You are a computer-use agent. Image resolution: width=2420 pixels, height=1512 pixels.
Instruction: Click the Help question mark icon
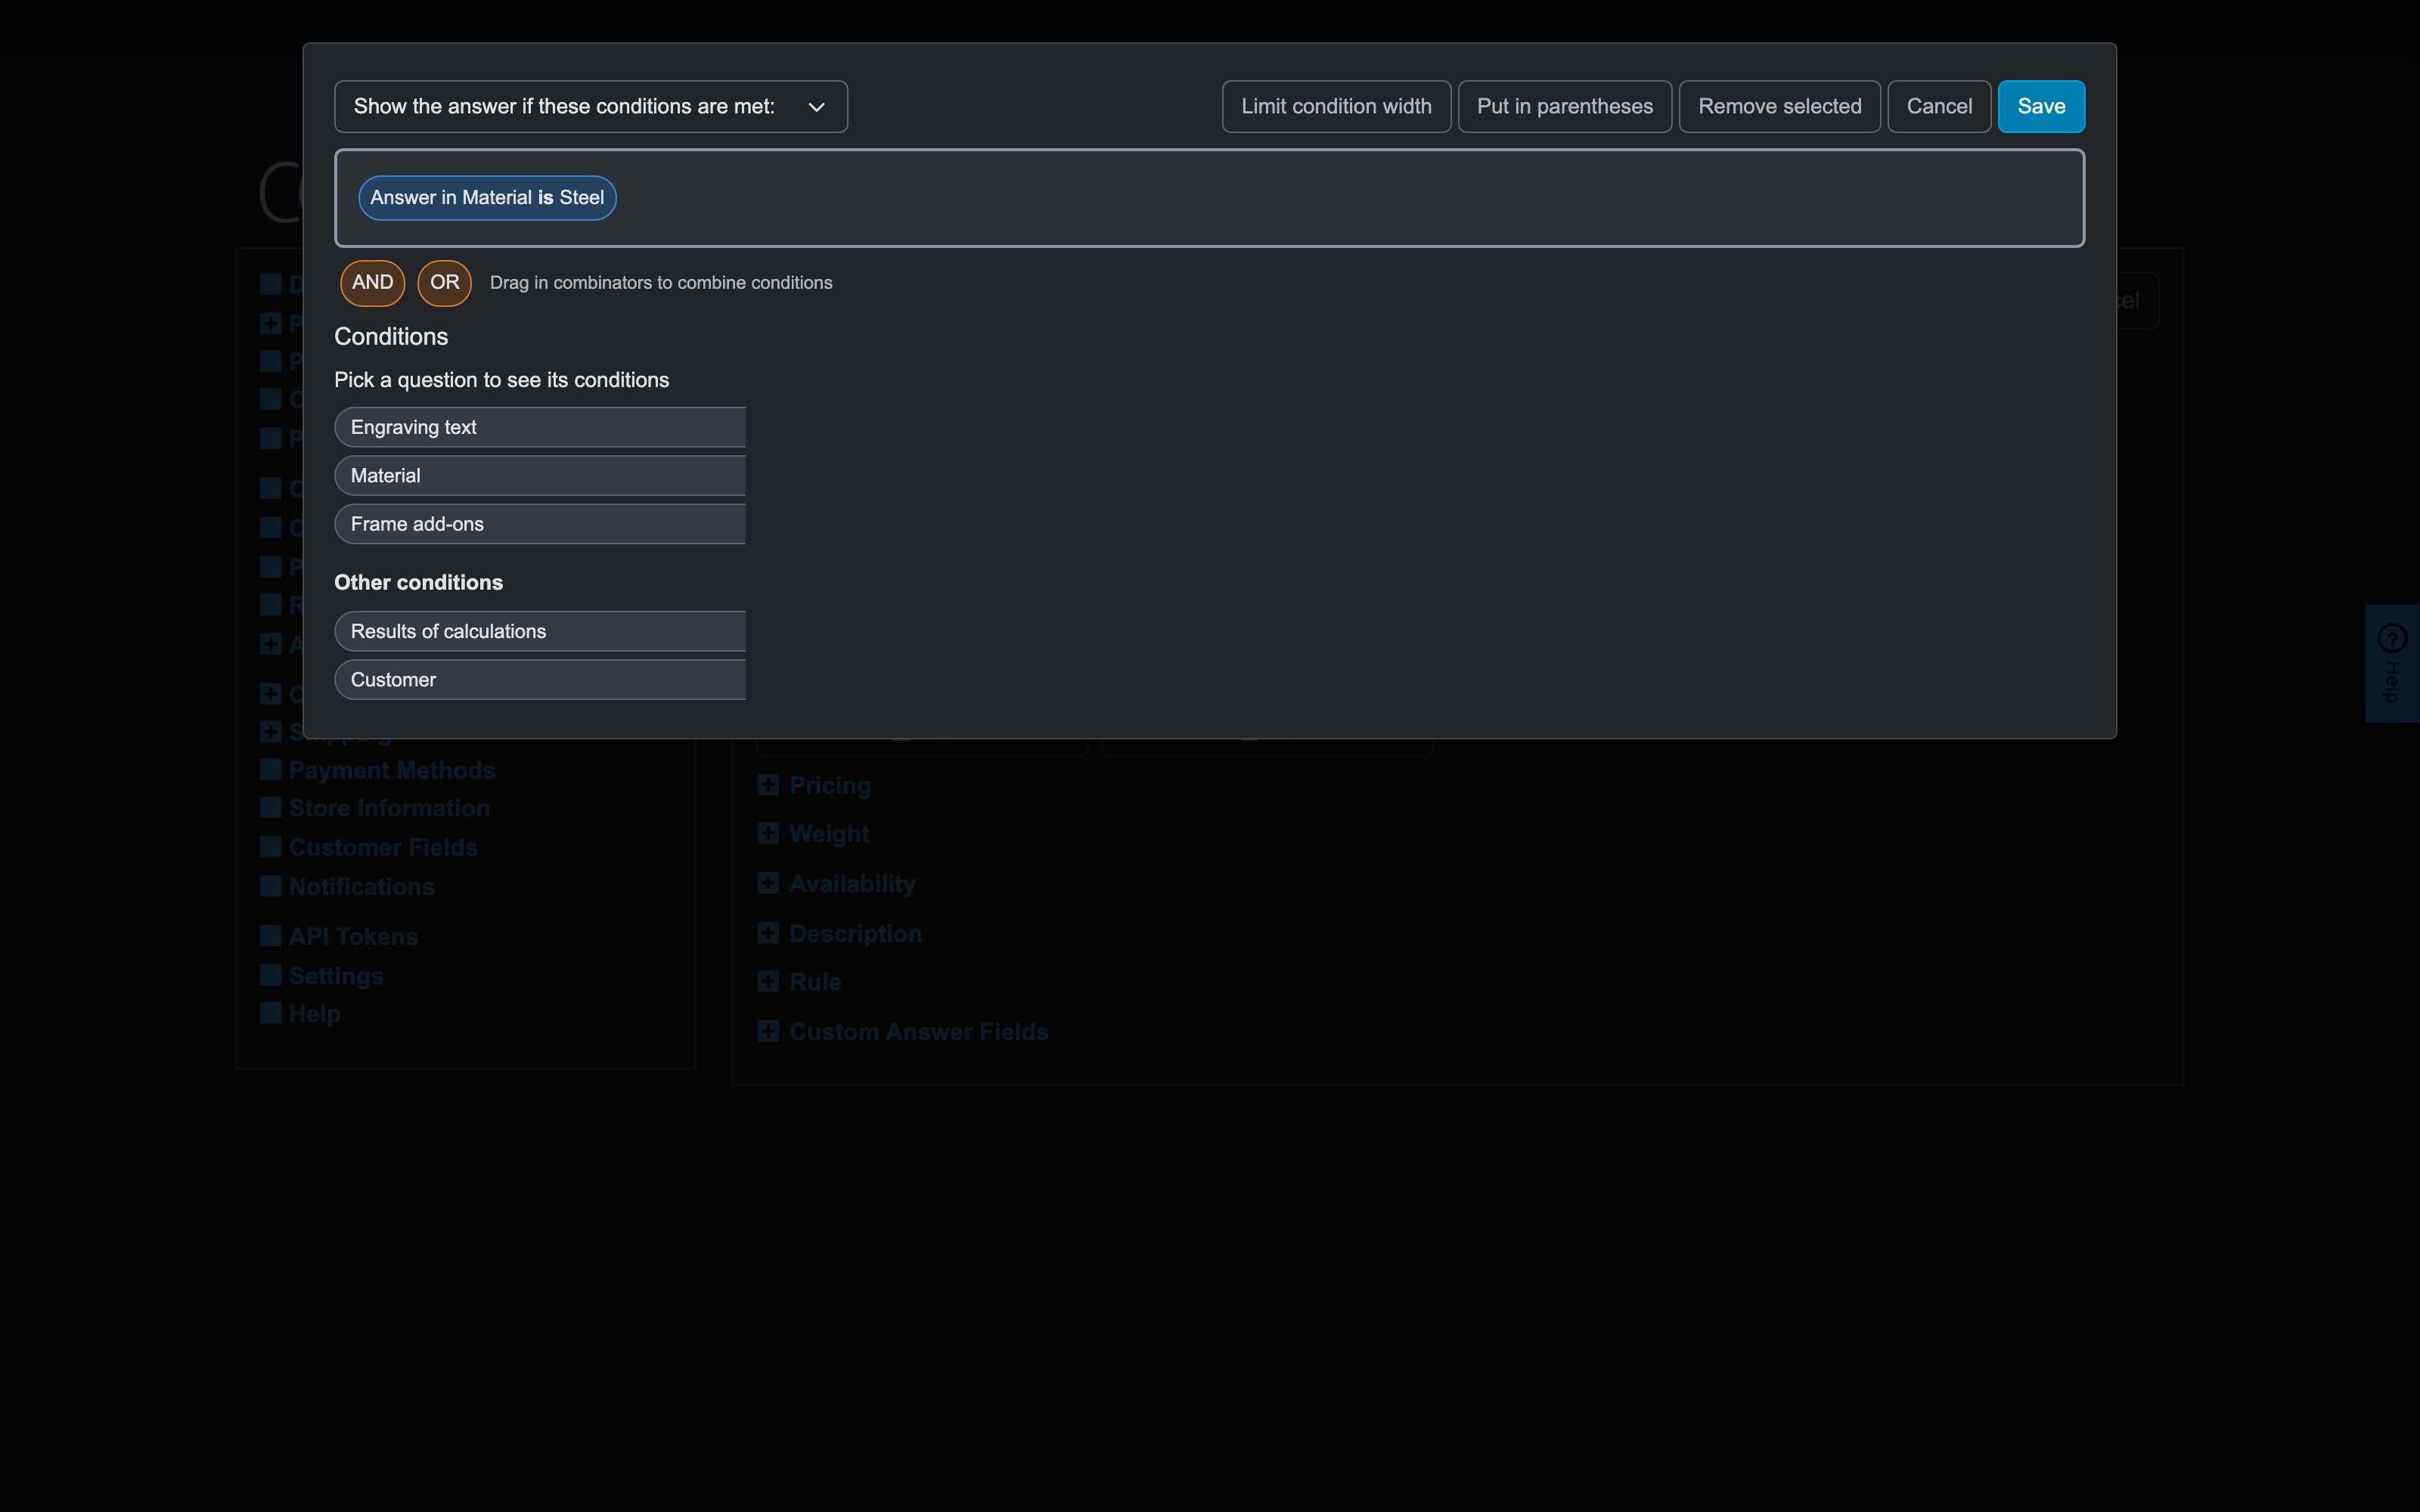(x=2392, y=638)
